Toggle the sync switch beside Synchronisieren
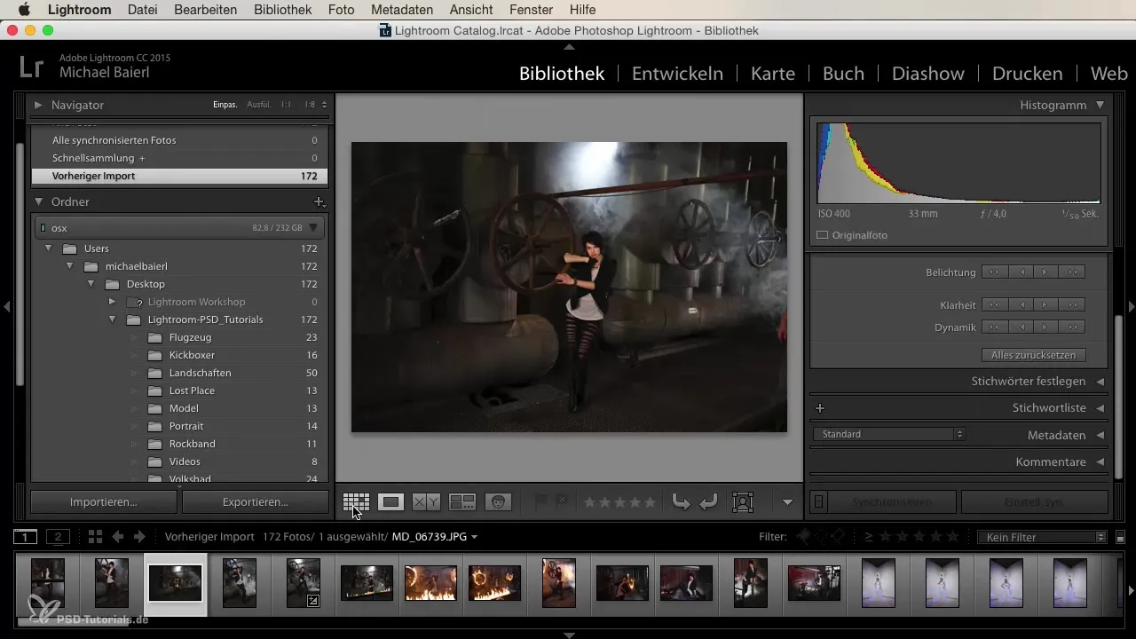The height and width of the screenshot is (639, 1136). 818,502
